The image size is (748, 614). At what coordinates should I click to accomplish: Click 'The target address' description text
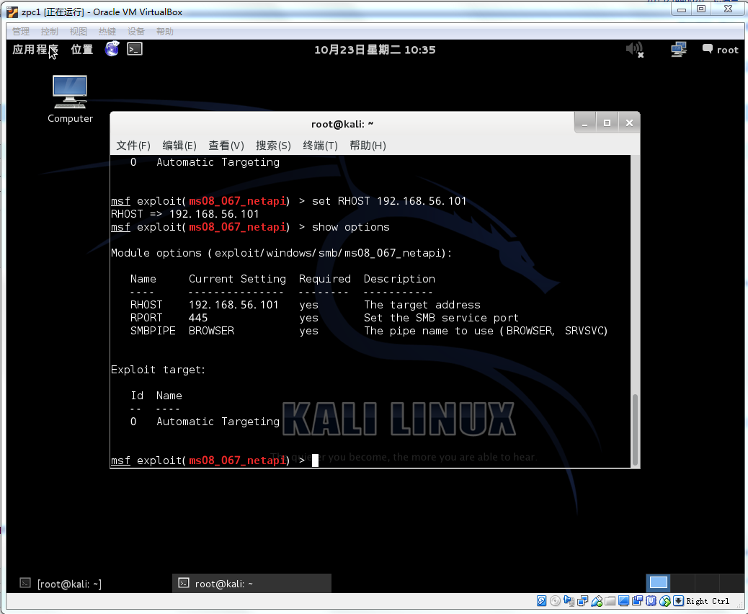(422, 305)
